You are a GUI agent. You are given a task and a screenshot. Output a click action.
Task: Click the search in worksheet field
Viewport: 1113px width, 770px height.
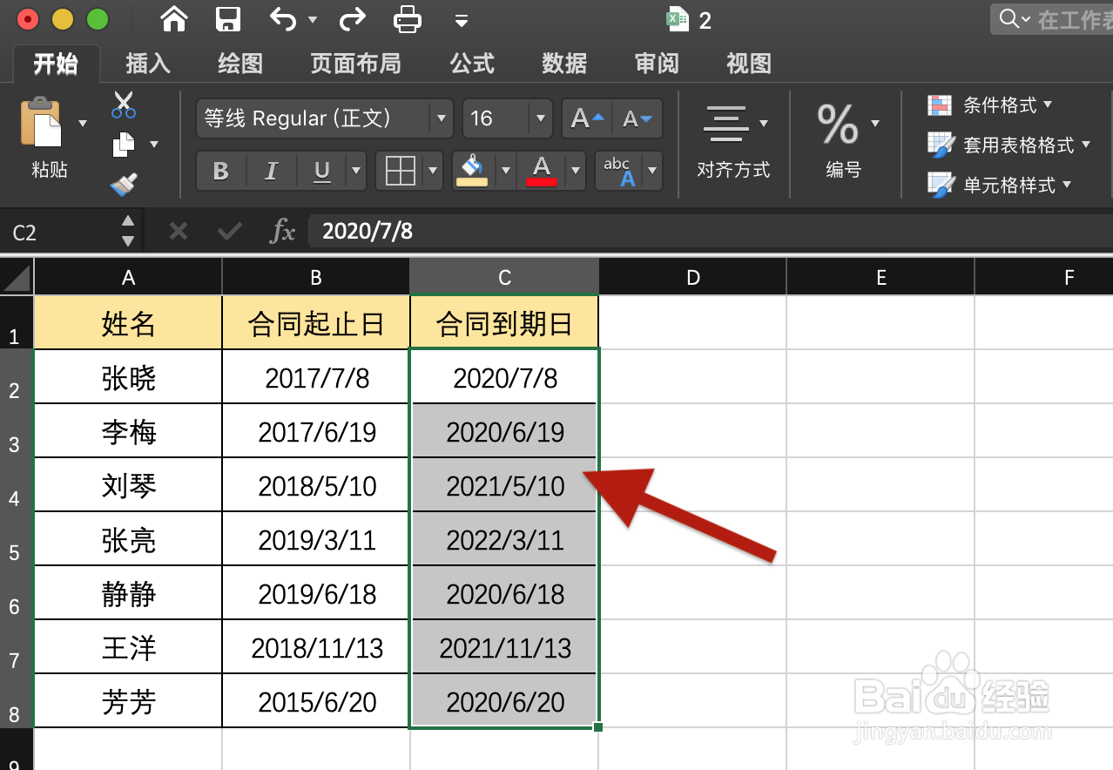[x=1052, y=19]
